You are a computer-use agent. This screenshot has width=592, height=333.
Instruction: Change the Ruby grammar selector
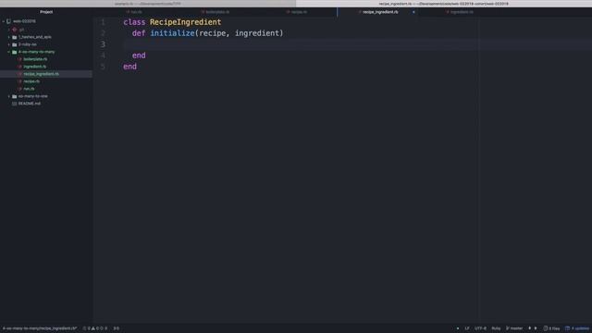click(496, 328)
